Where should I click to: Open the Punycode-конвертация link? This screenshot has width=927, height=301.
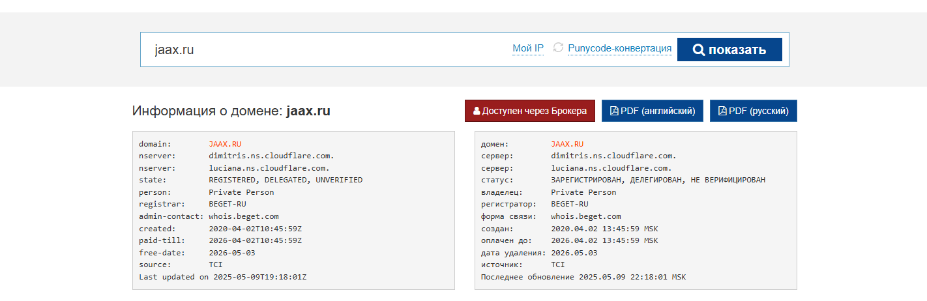click(x=619, y=48)
